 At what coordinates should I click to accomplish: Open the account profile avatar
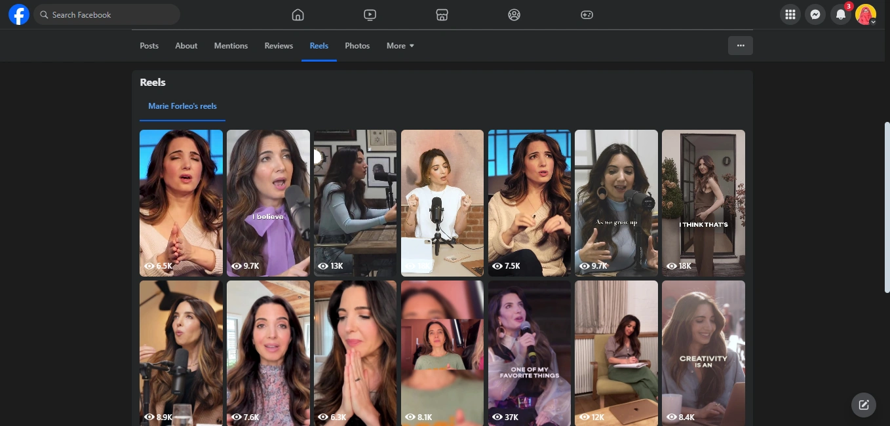point(866,14)
